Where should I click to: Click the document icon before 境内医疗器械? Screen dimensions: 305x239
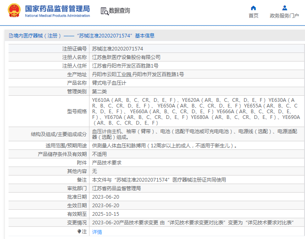[11, 36]
